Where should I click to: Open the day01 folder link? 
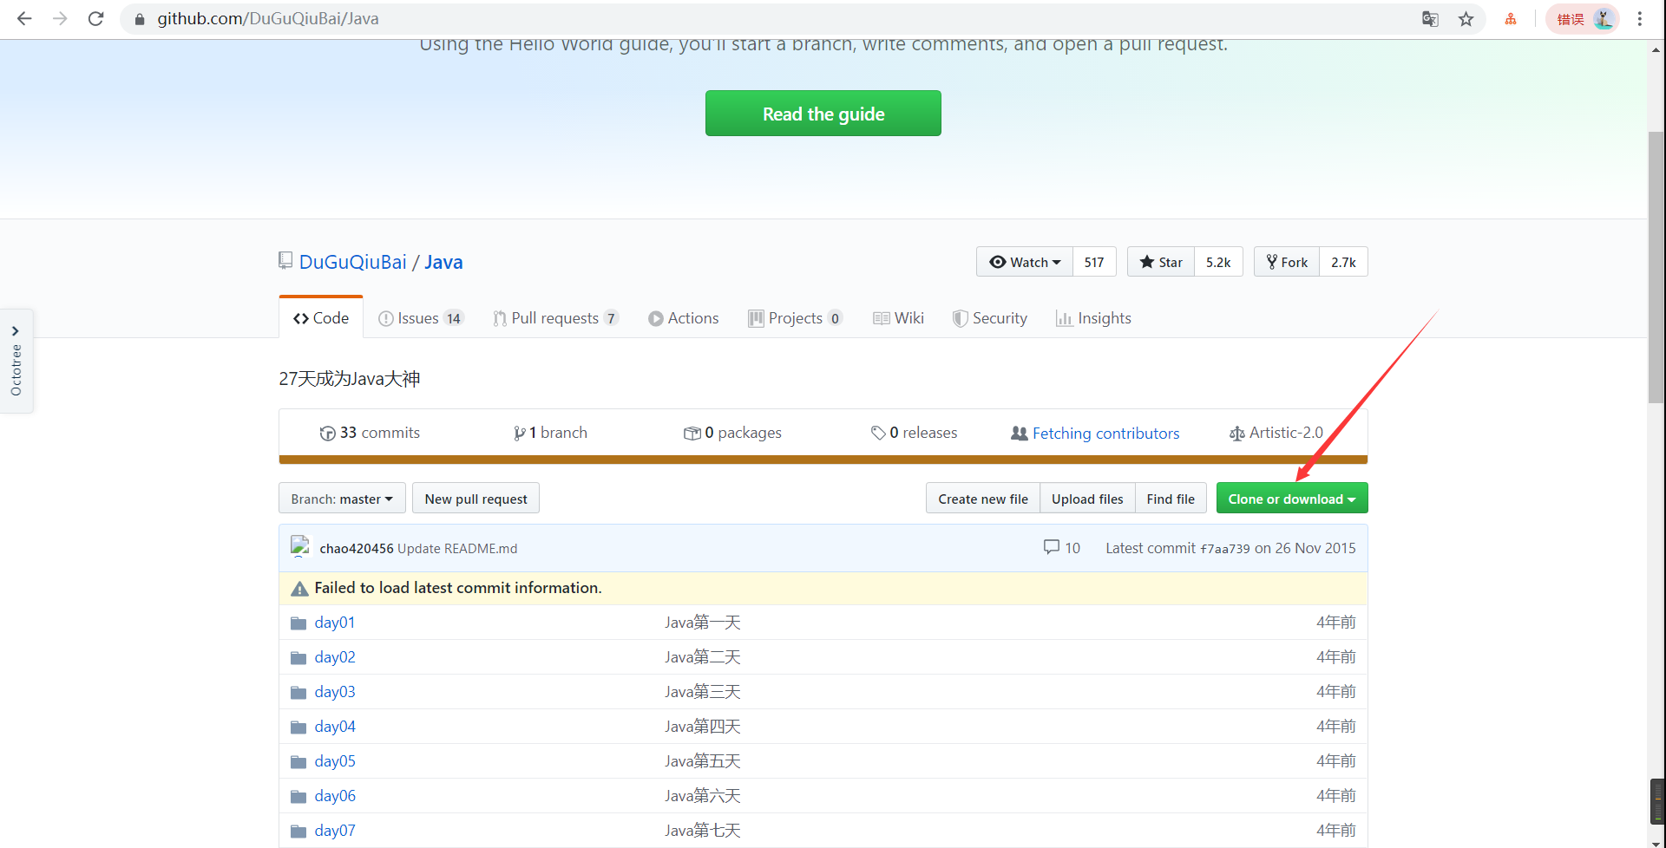pos(335,623)
